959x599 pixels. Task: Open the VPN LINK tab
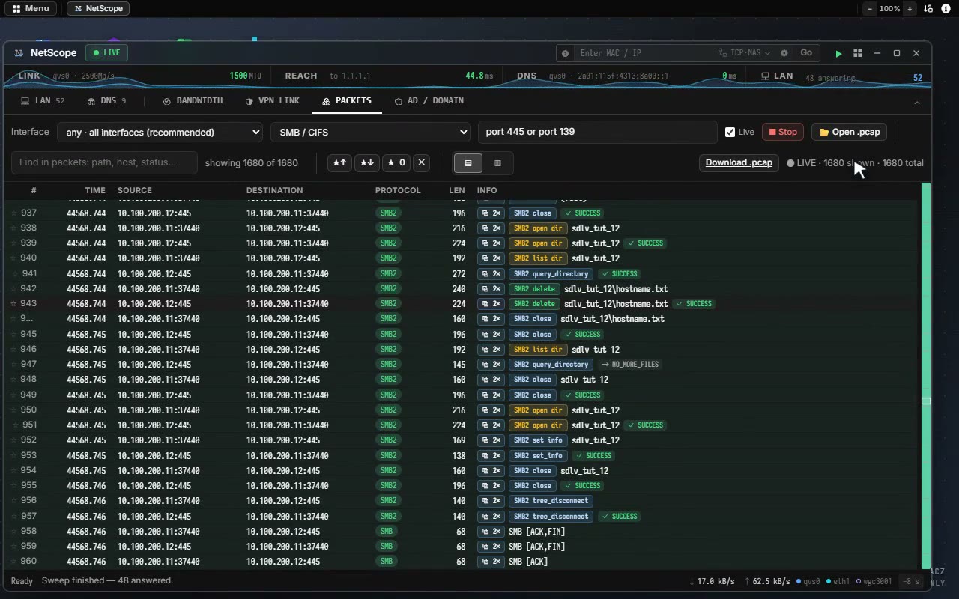272,100
